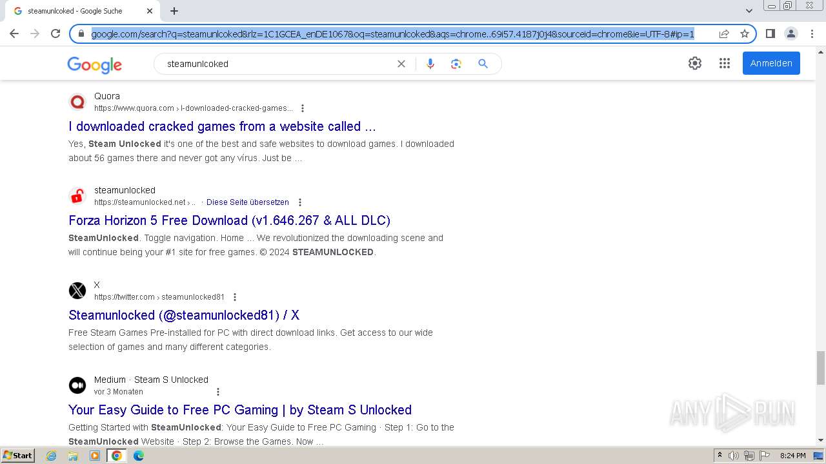
Task: Click into the Google search field
Action: (277, 64)
